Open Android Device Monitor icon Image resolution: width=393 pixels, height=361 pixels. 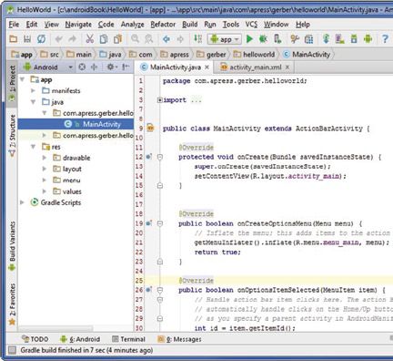(368, 39)
